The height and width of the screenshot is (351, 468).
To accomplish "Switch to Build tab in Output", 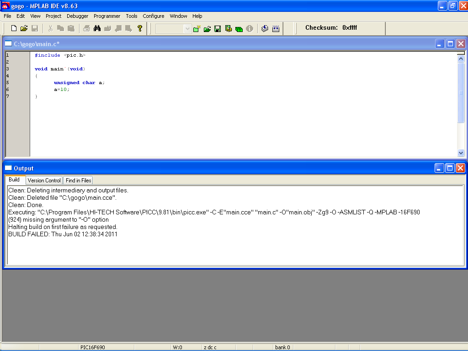I will 14,180.
